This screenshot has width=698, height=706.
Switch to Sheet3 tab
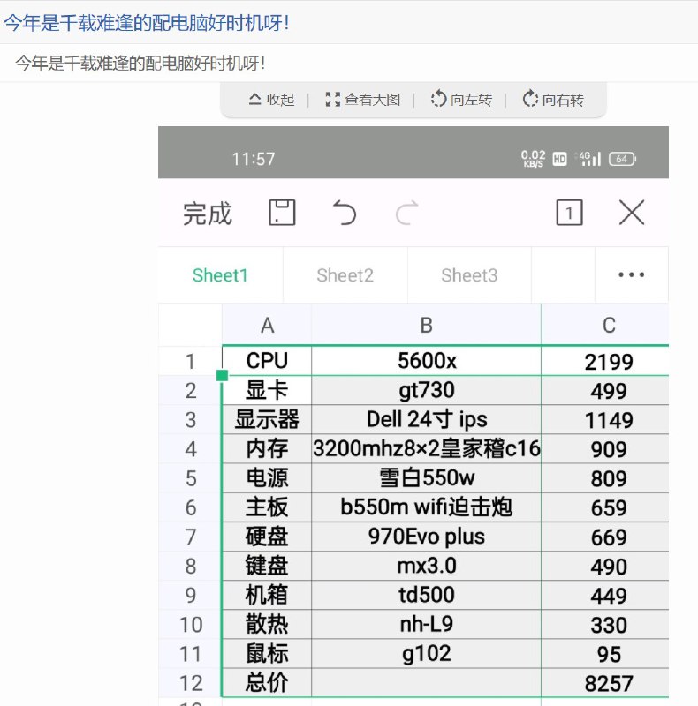pos(469,275)
